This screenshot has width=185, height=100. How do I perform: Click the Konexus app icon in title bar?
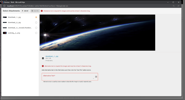[3, 2]
